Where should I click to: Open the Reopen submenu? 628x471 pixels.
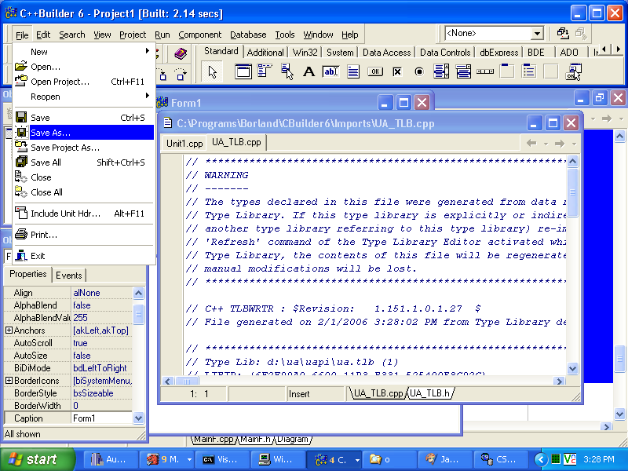click(x=84, y=97)
